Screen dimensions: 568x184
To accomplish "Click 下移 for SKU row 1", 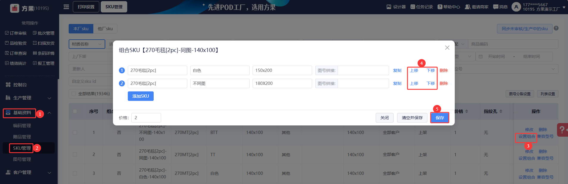I will 431,70.
